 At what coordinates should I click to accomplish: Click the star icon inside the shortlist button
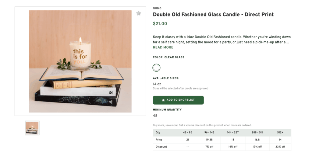click(x=163, y=100)
